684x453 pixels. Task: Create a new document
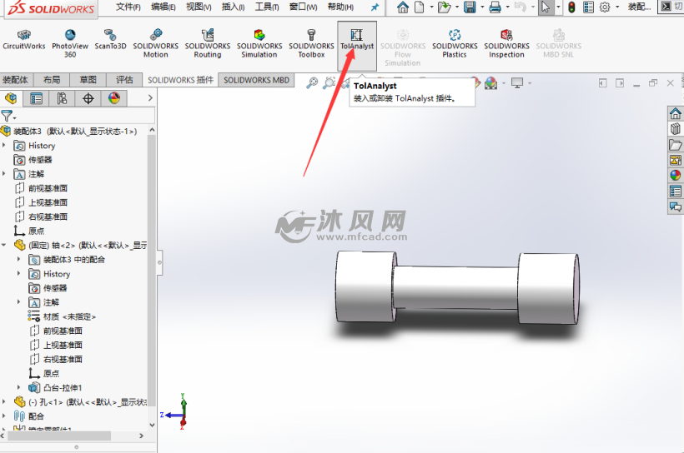(x=420, y=7)
